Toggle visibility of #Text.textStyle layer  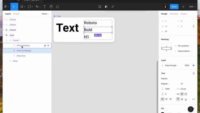pos(48,46)
